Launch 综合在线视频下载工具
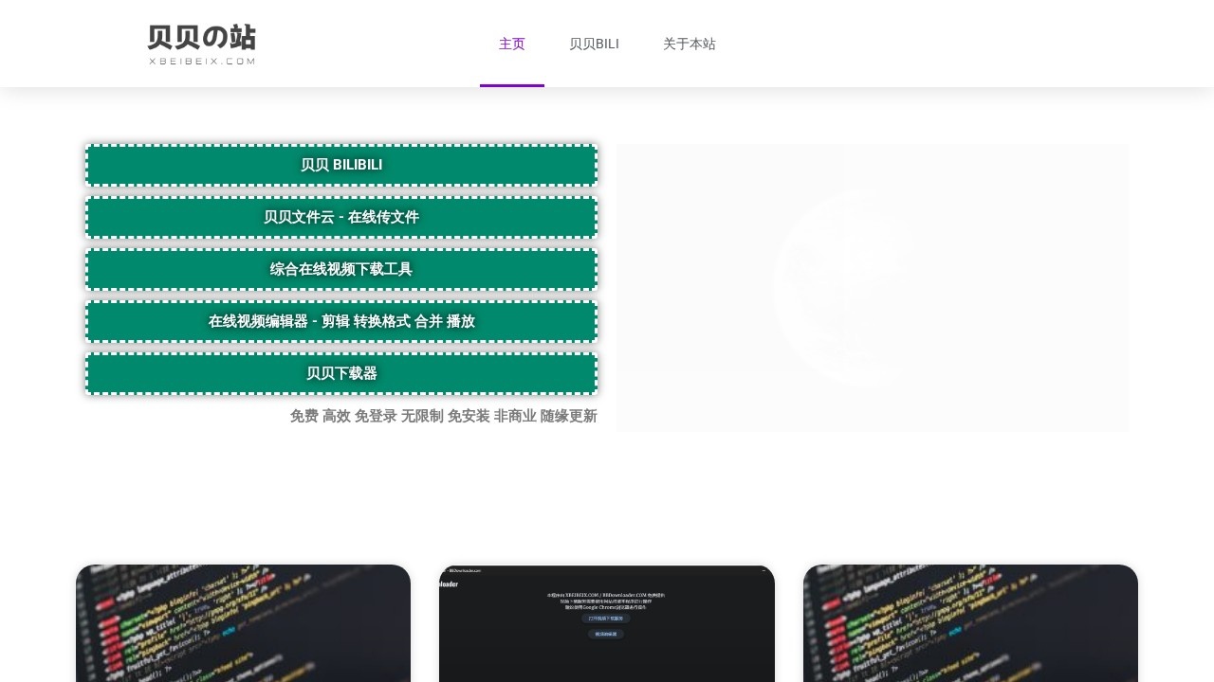 point(341,269)
